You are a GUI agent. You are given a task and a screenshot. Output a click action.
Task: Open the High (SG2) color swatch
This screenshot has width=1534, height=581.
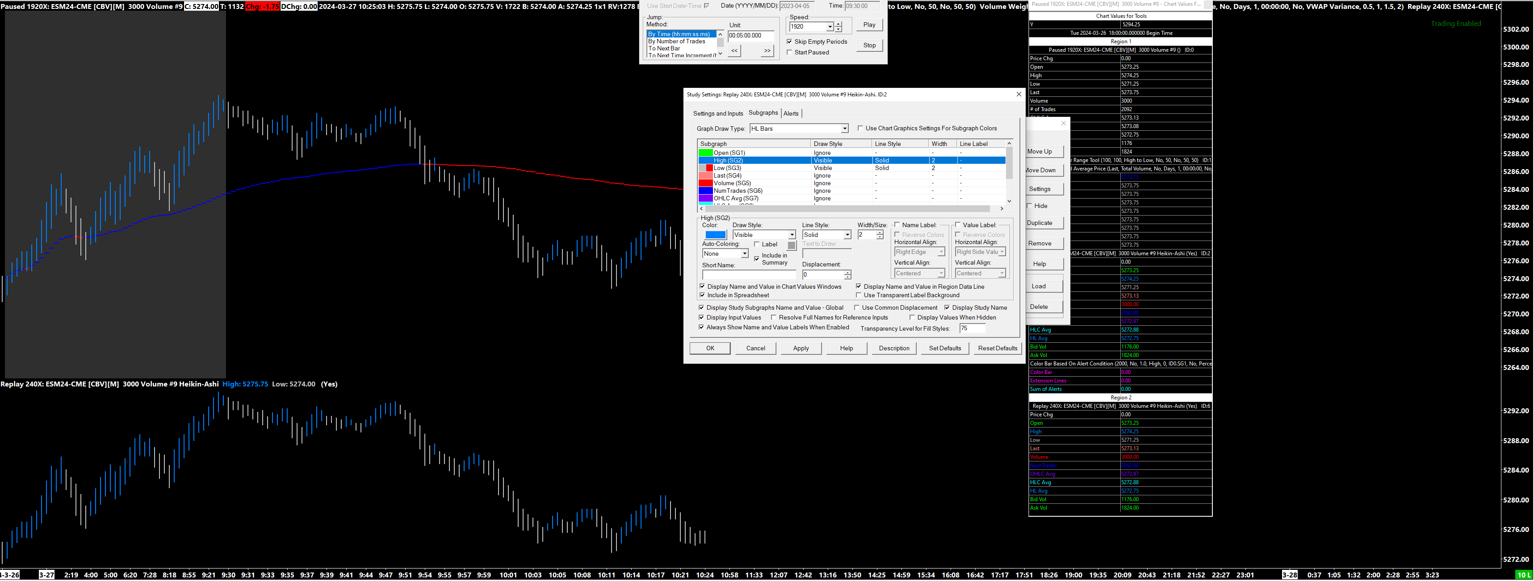(715, 236)
